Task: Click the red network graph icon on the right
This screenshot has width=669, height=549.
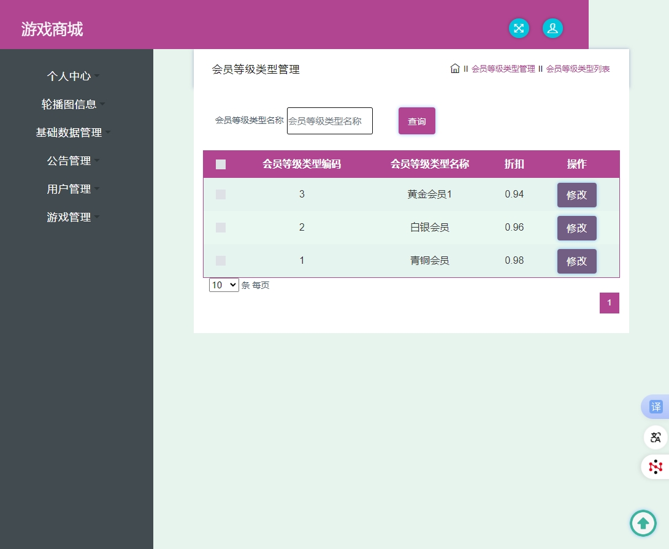Action: (656, 467)
